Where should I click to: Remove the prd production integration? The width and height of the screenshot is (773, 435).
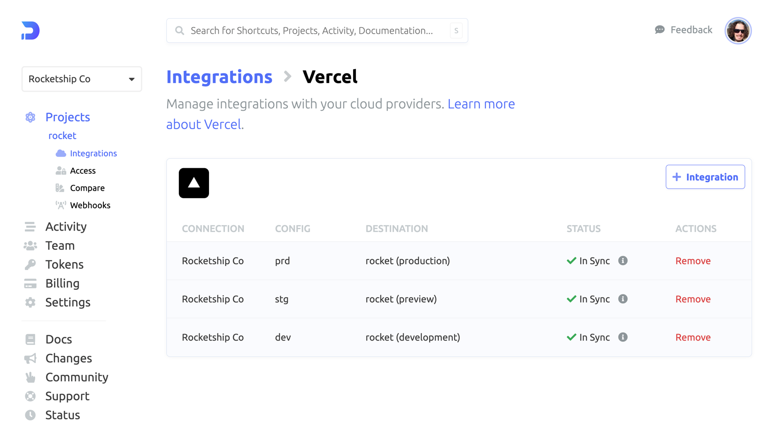(x=693, y=261)
